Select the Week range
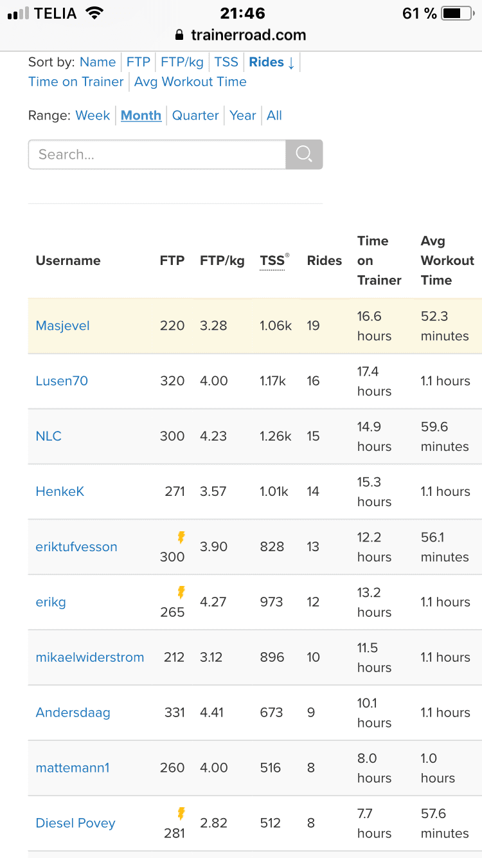 pos(93,116)
